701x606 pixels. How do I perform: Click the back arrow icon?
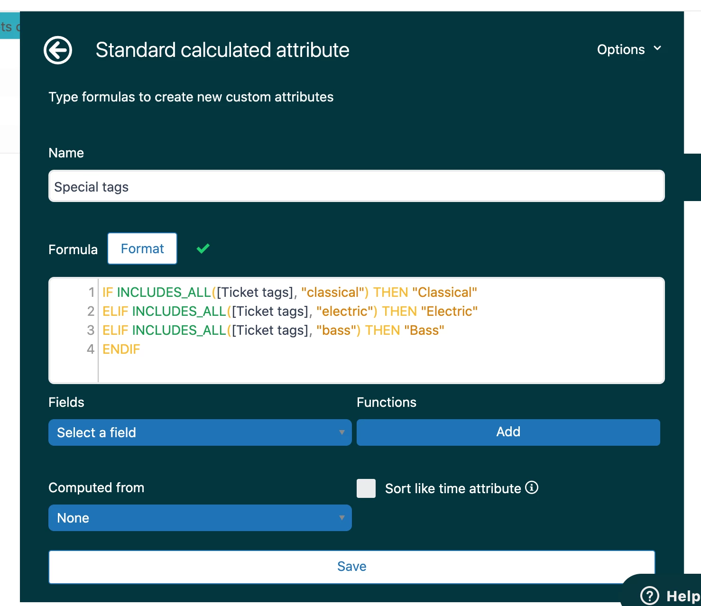tap(58, 50)
